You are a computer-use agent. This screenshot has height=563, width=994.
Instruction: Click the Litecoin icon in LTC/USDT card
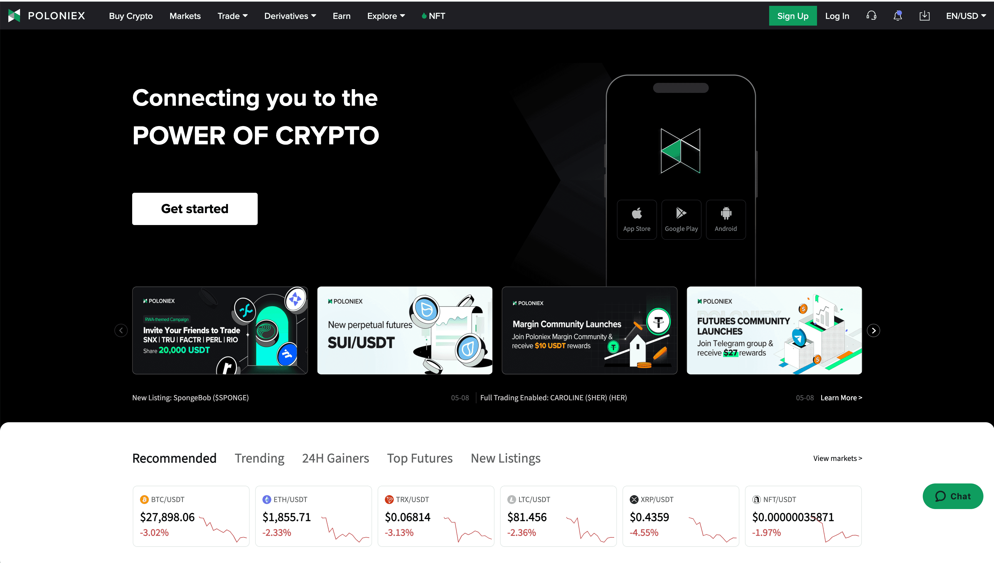click(511, 500)
